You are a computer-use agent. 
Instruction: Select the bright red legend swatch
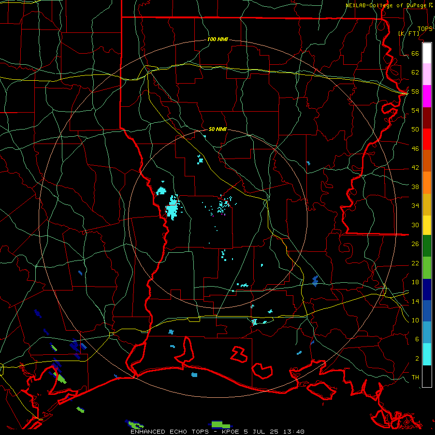click(x=427, y=139)
